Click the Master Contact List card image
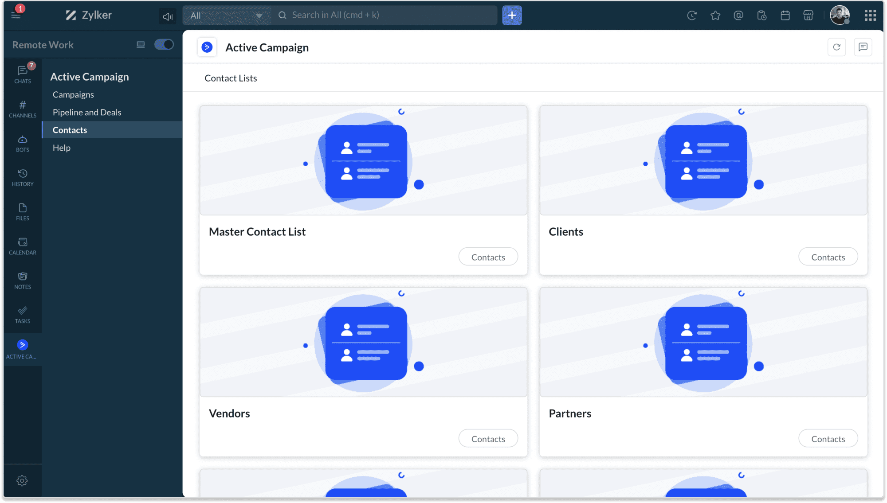The width and height of the screenshot is (887, 503). [x=364, y=160]
